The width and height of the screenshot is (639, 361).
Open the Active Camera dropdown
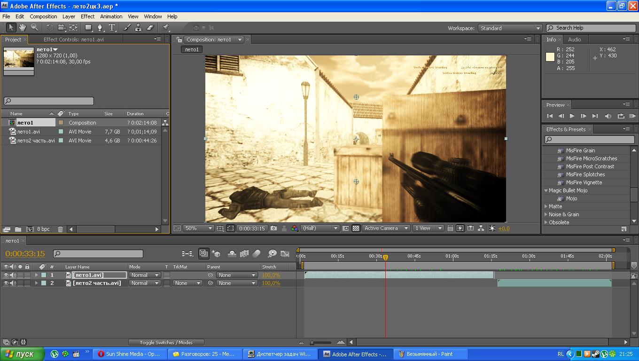coord(386,228)
